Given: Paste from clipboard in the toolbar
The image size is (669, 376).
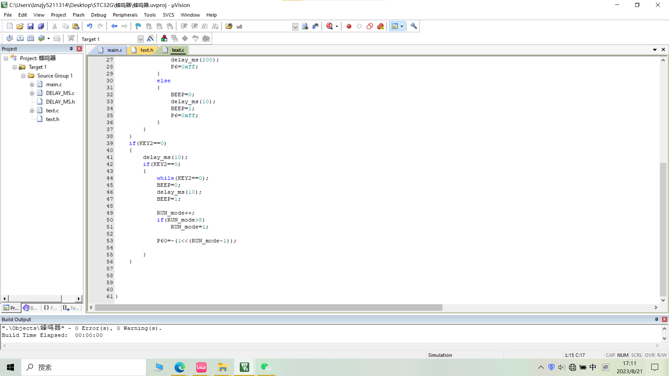Looking at the screenshot, I should click(x=76, y=26).
